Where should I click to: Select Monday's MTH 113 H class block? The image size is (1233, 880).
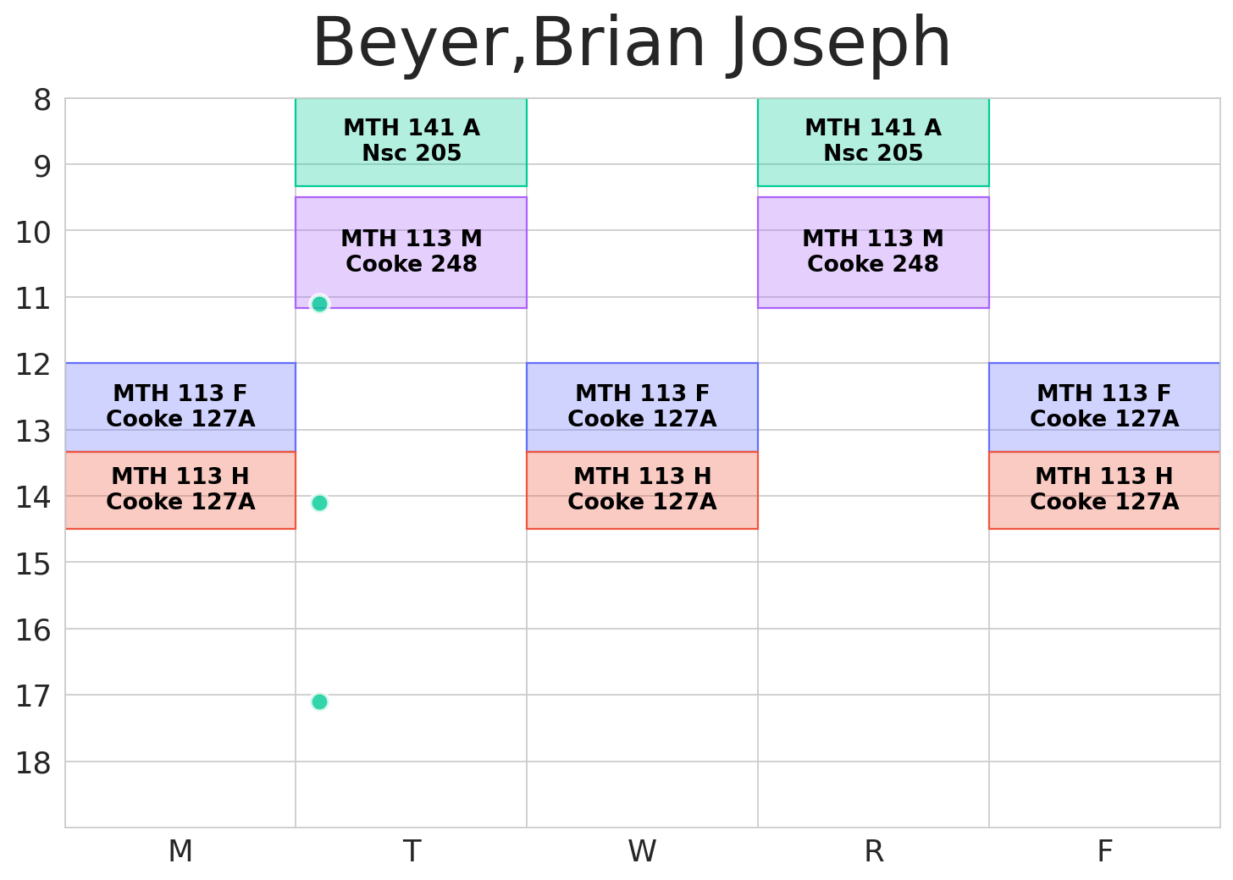180,490
